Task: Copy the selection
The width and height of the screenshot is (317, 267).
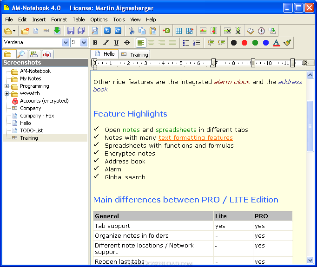Action: click(142, 31)
